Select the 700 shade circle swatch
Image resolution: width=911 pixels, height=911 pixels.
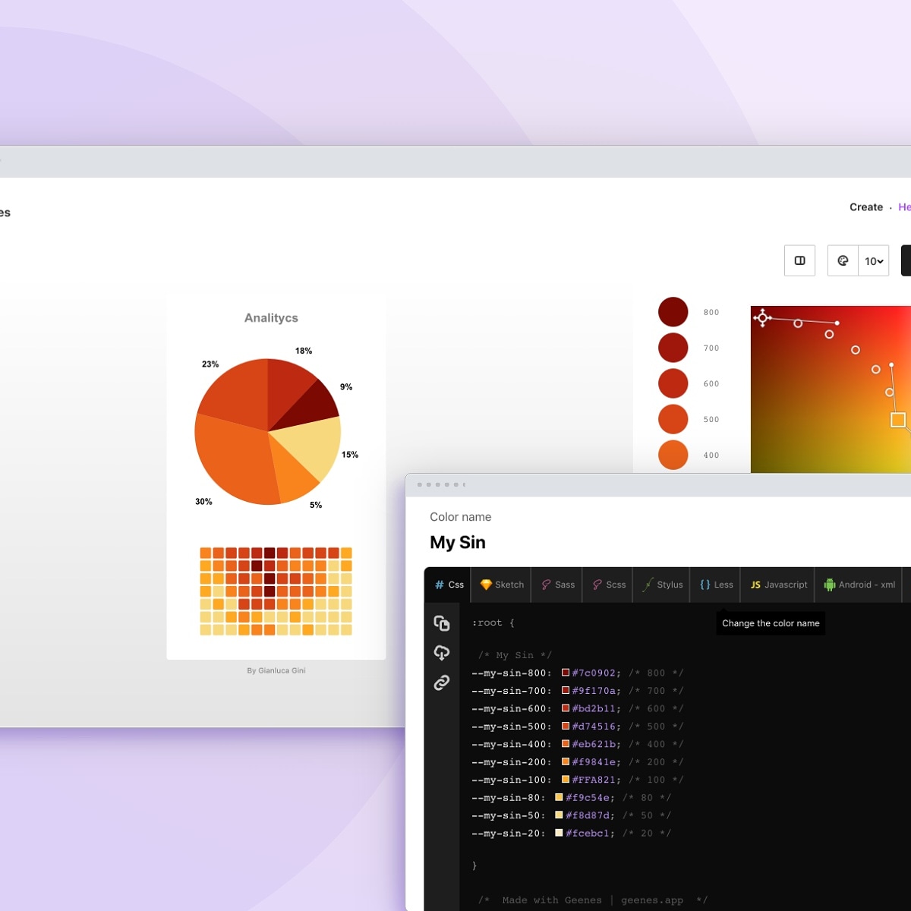coord(673,348)
